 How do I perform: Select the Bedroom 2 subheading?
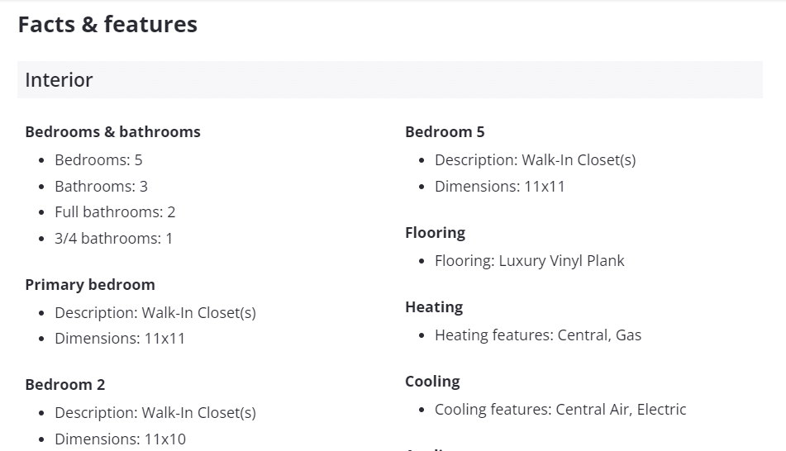pyautogui.click(x=65, y=385)
